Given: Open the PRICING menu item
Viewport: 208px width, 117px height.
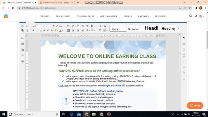Looking at the screenshot, I should (x=128, y=16).
